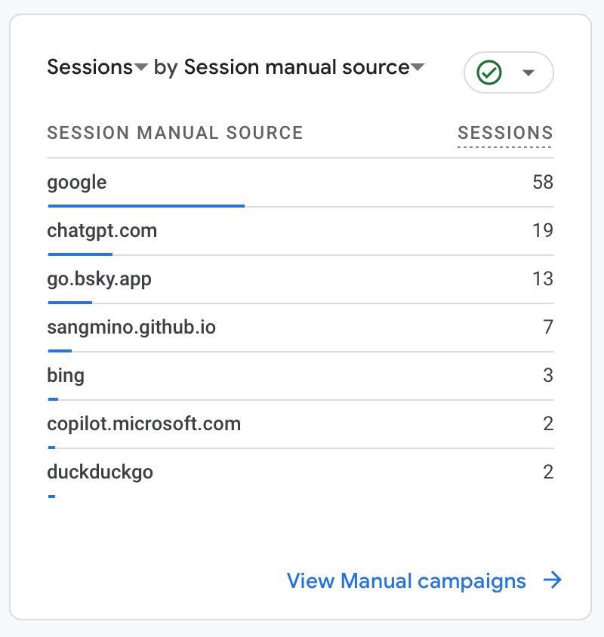The width and height of the screenshot is (604, 637).
Task: Click the SESSION MANUAL SOURCE column header
Action: click(175, 133)
